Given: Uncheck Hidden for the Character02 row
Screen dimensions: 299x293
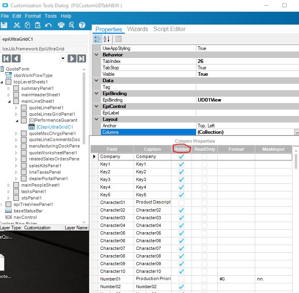Looking at the screenshot, I should [x=181, y=210].
